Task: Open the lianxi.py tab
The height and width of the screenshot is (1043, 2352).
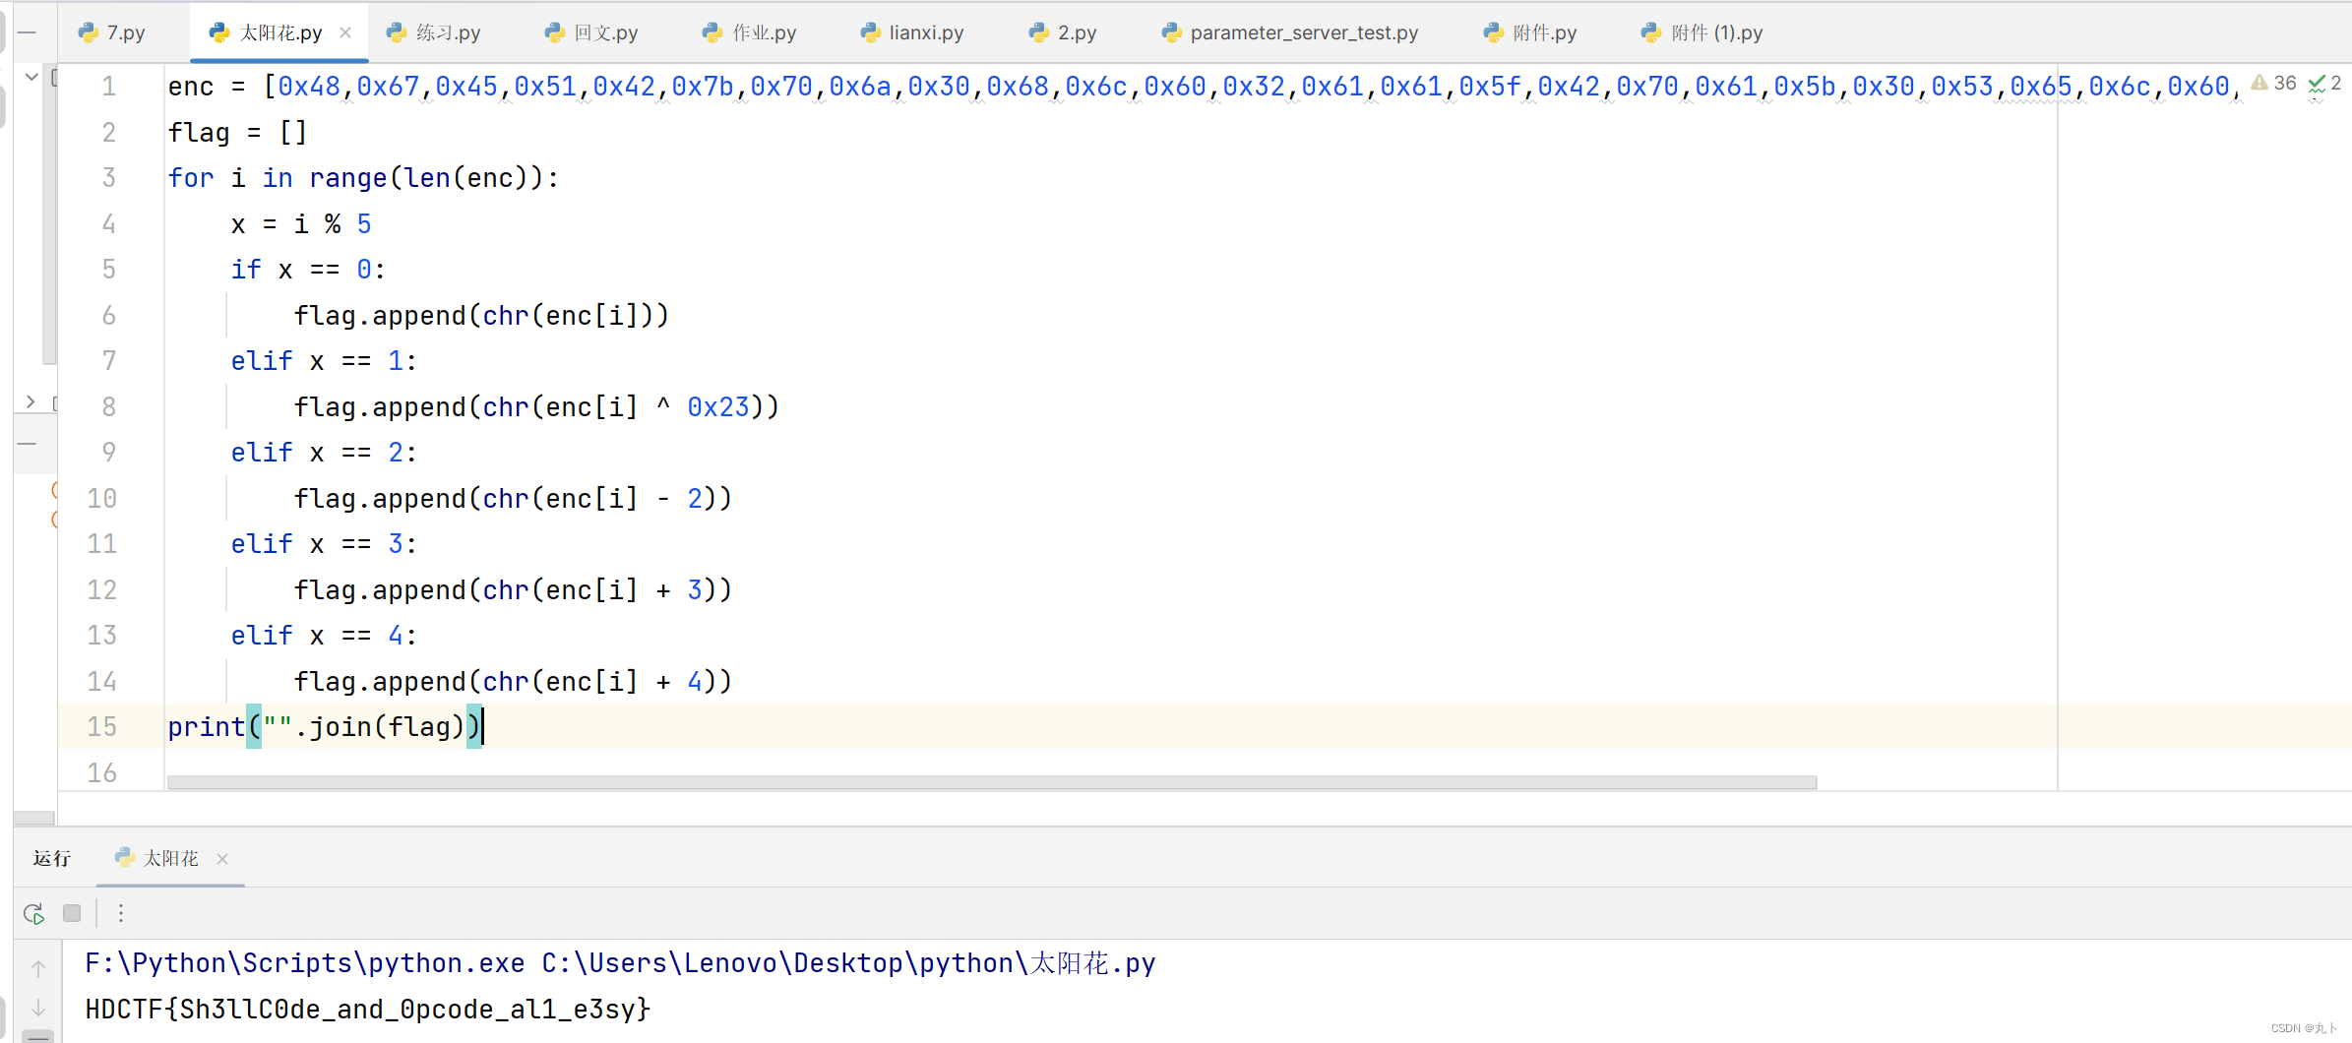Action: click(x=912, y=32)
